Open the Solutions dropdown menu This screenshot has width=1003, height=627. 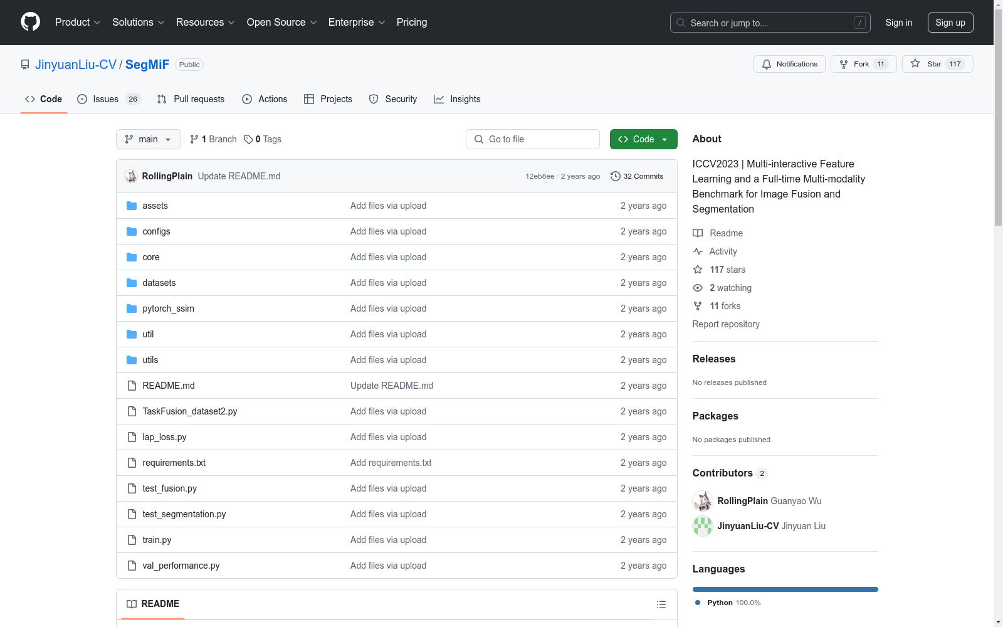tap(138, 23)
